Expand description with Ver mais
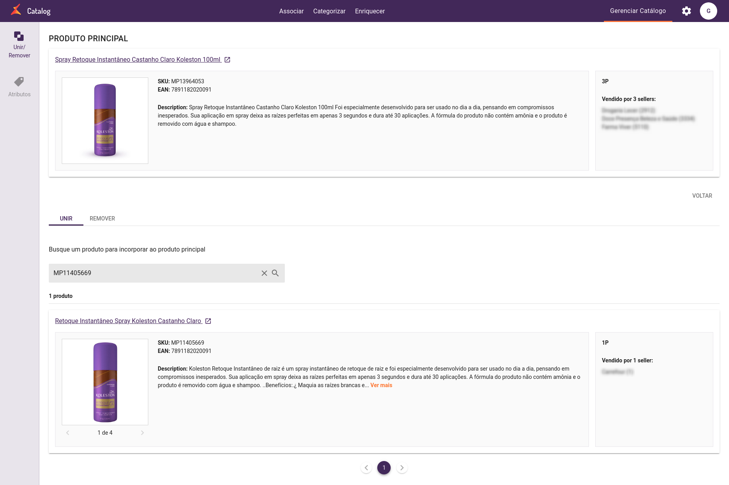Viewport: 729px width, 485px height. pyautogui.click(x=381, y=385)
